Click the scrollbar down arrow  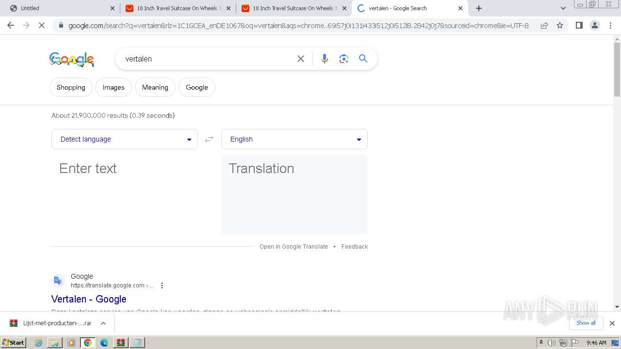coord(617,307)
